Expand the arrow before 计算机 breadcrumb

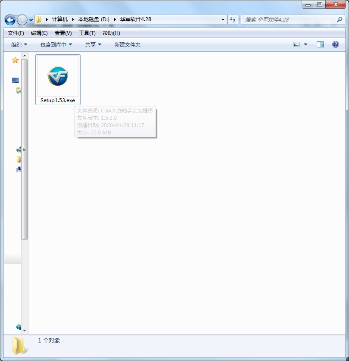click(47, 19)
